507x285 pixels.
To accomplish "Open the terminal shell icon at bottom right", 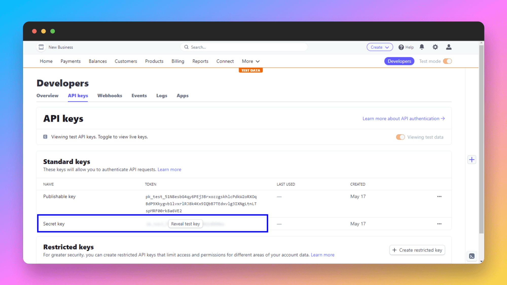I will click(x=472, y=256).
